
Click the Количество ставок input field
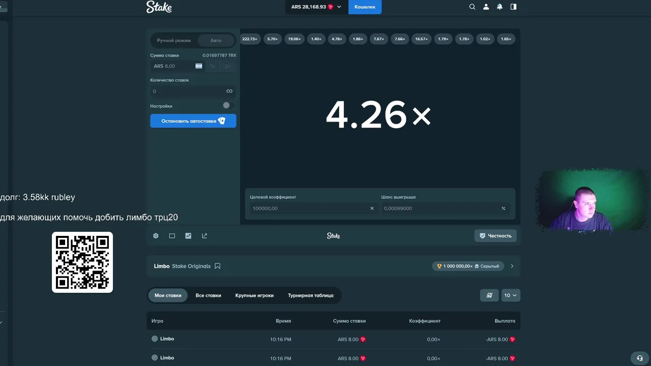click(x=193, y=91)
